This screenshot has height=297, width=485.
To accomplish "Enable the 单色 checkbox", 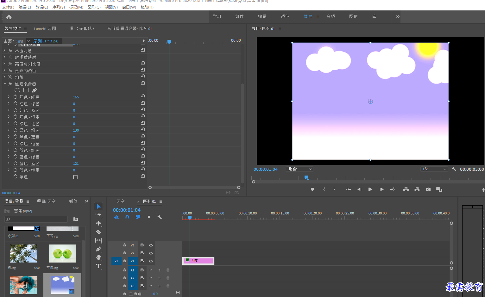I will point(75,177).
